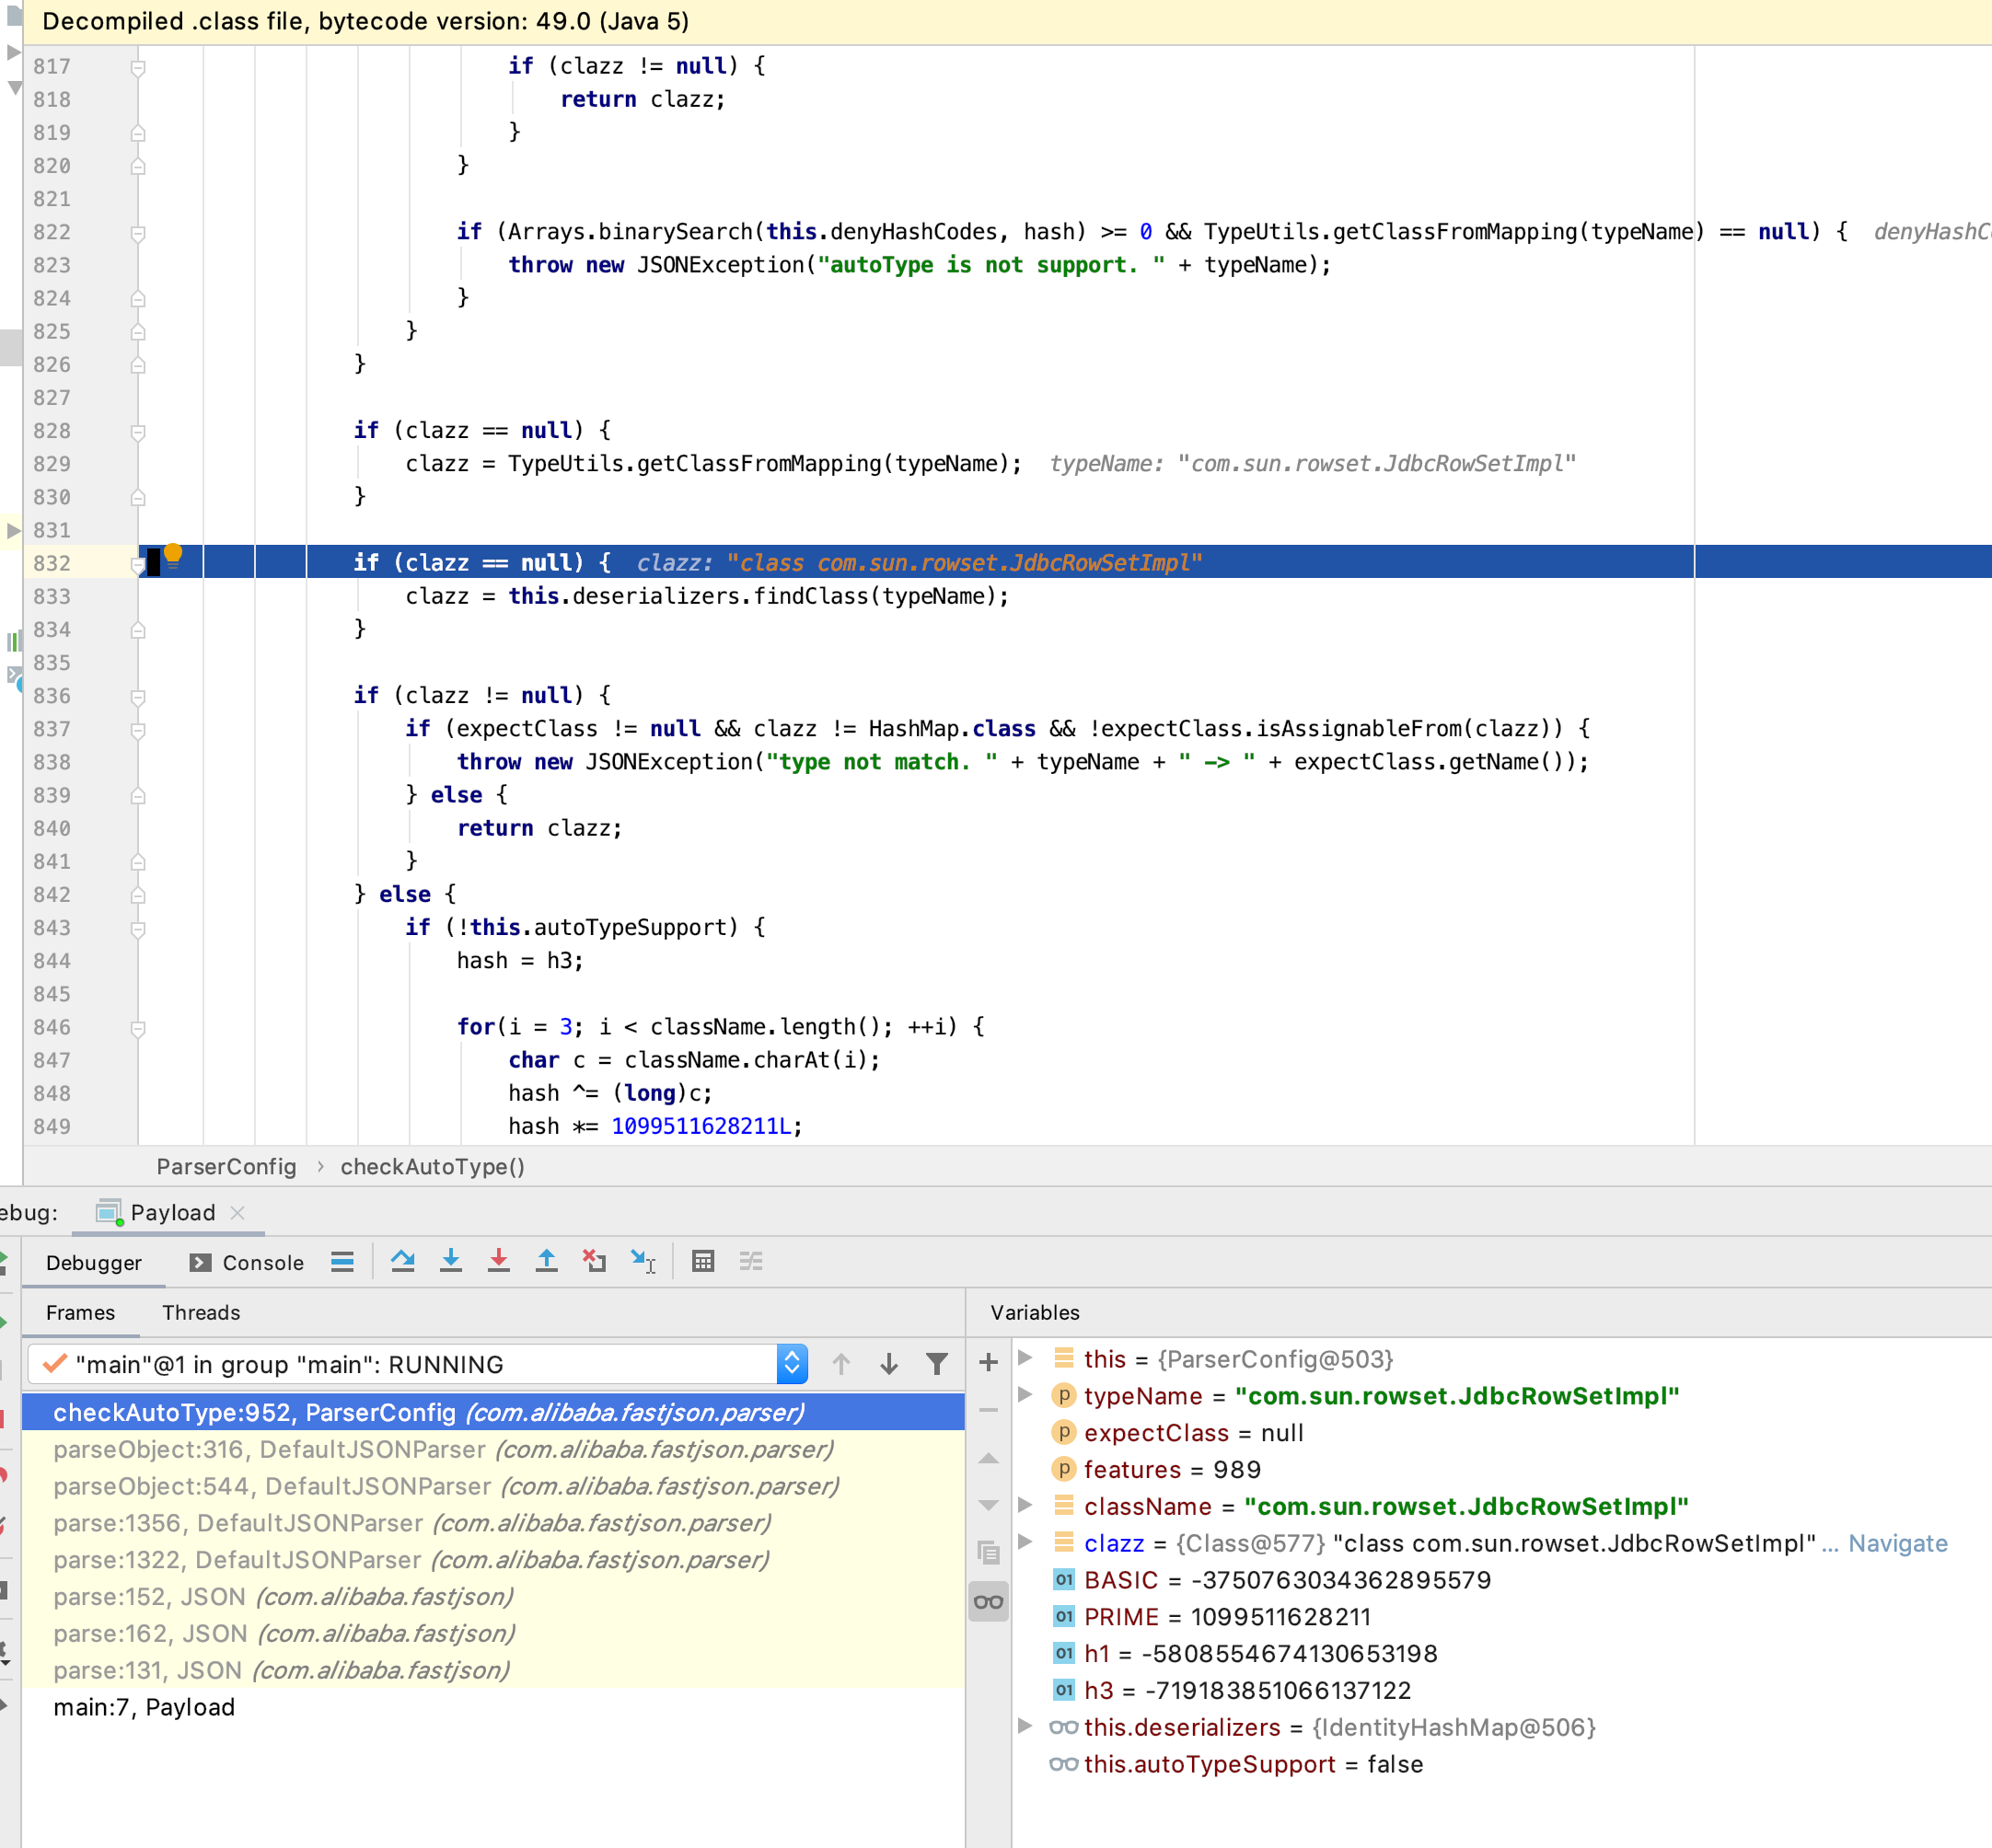Select the Frames tab
The height and width of the screenshot is (1848, 1992).
pyautogui.click(x=80, y=1313)
